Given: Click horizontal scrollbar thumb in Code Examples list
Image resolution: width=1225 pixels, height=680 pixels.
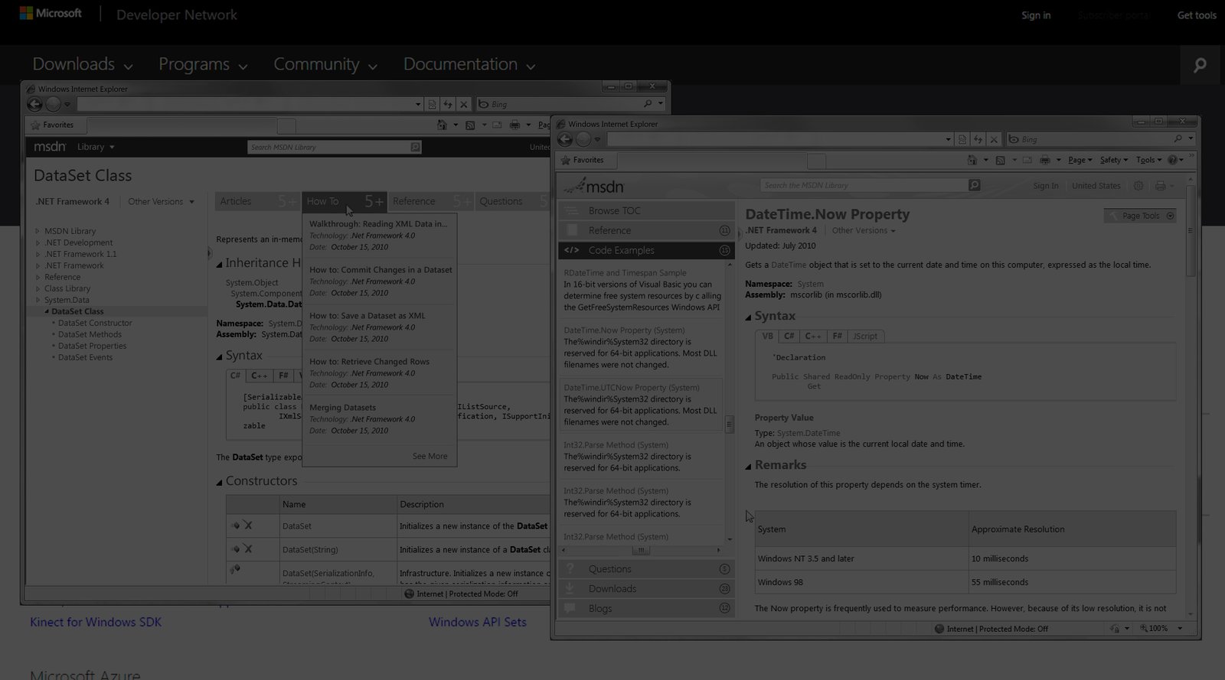Looking at the screenshot, I should click(x=641, y=550).
